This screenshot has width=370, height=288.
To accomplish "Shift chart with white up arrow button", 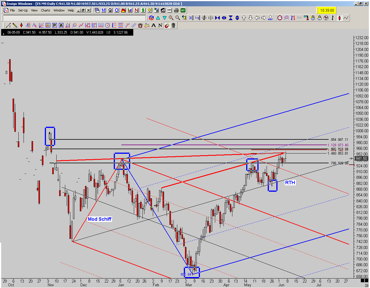I will click(244, 18).
